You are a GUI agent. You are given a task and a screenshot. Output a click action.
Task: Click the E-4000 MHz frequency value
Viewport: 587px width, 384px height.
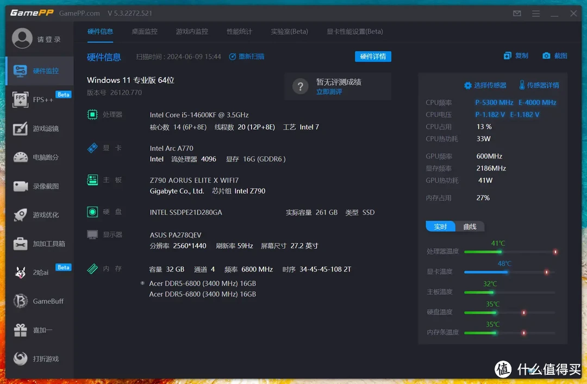point(537,103)
